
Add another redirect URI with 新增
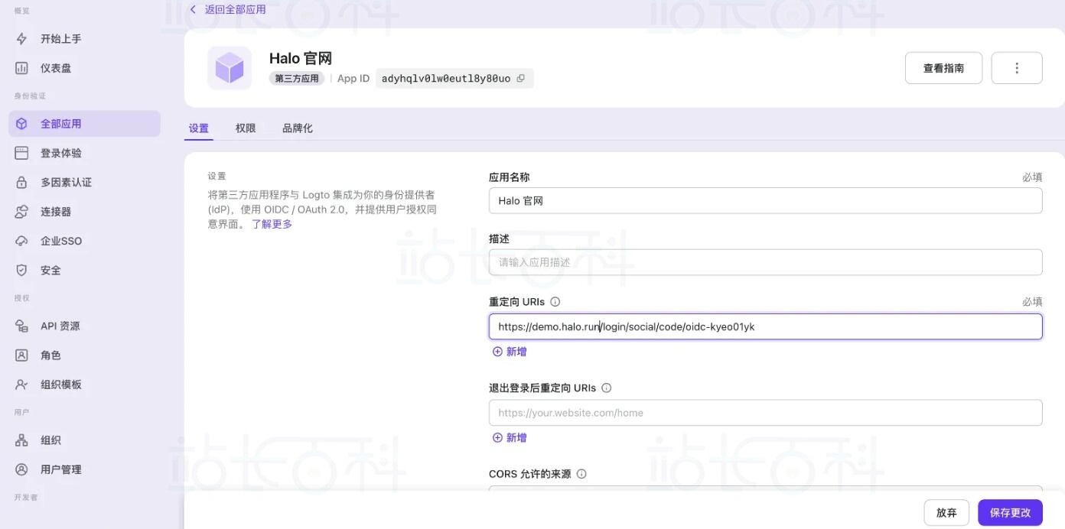(x=510, y=352)
